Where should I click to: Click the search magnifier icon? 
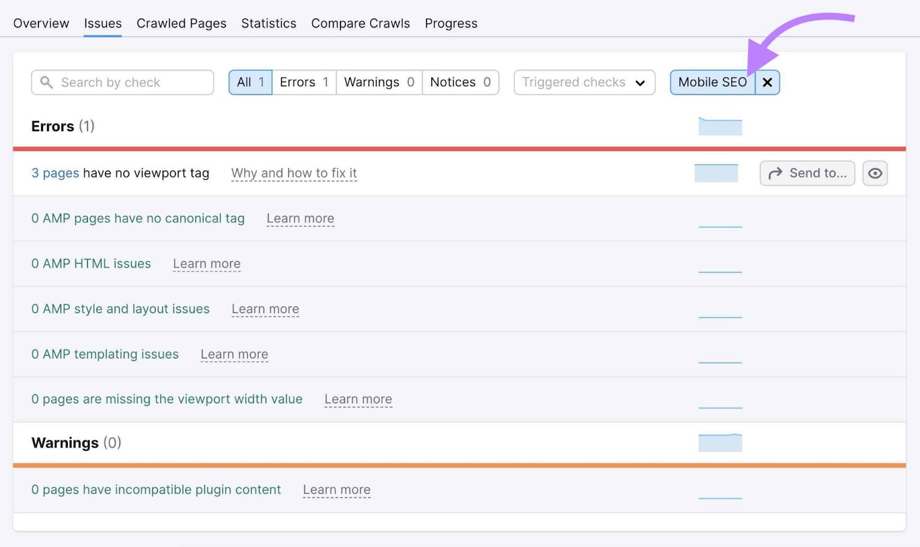coord(46,82)
